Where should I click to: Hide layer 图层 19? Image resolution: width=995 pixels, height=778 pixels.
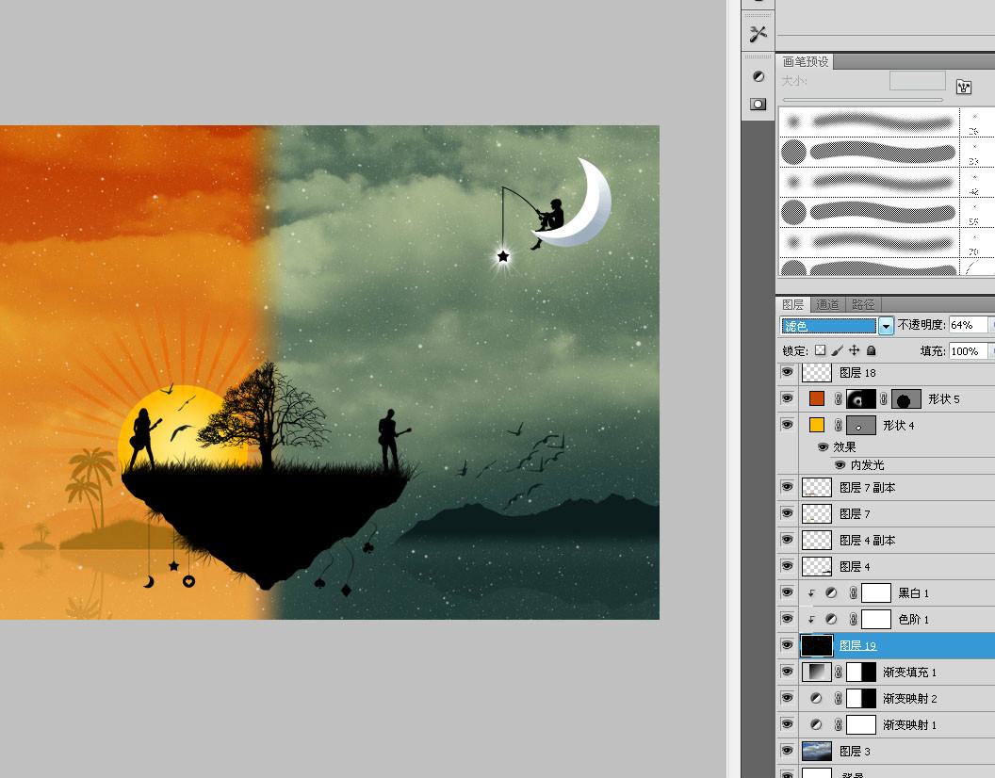(787, 645)
